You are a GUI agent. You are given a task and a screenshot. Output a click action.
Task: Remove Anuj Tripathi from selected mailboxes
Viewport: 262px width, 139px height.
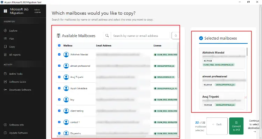pos(246,97)
